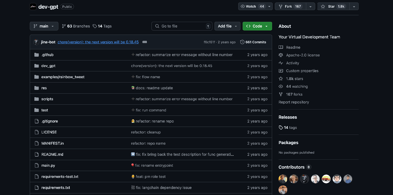
Task: Open the Fork options dropdown arrow
Action: (x=310, y=6)
